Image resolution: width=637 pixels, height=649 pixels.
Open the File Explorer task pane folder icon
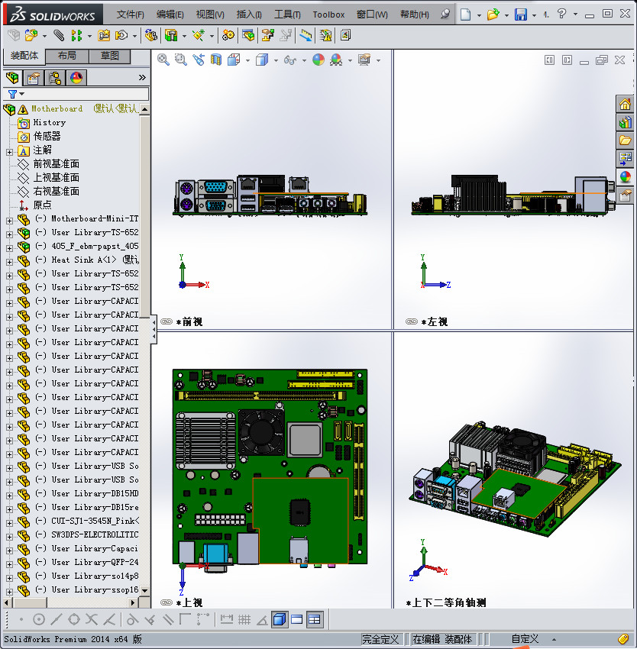(625, 140)
